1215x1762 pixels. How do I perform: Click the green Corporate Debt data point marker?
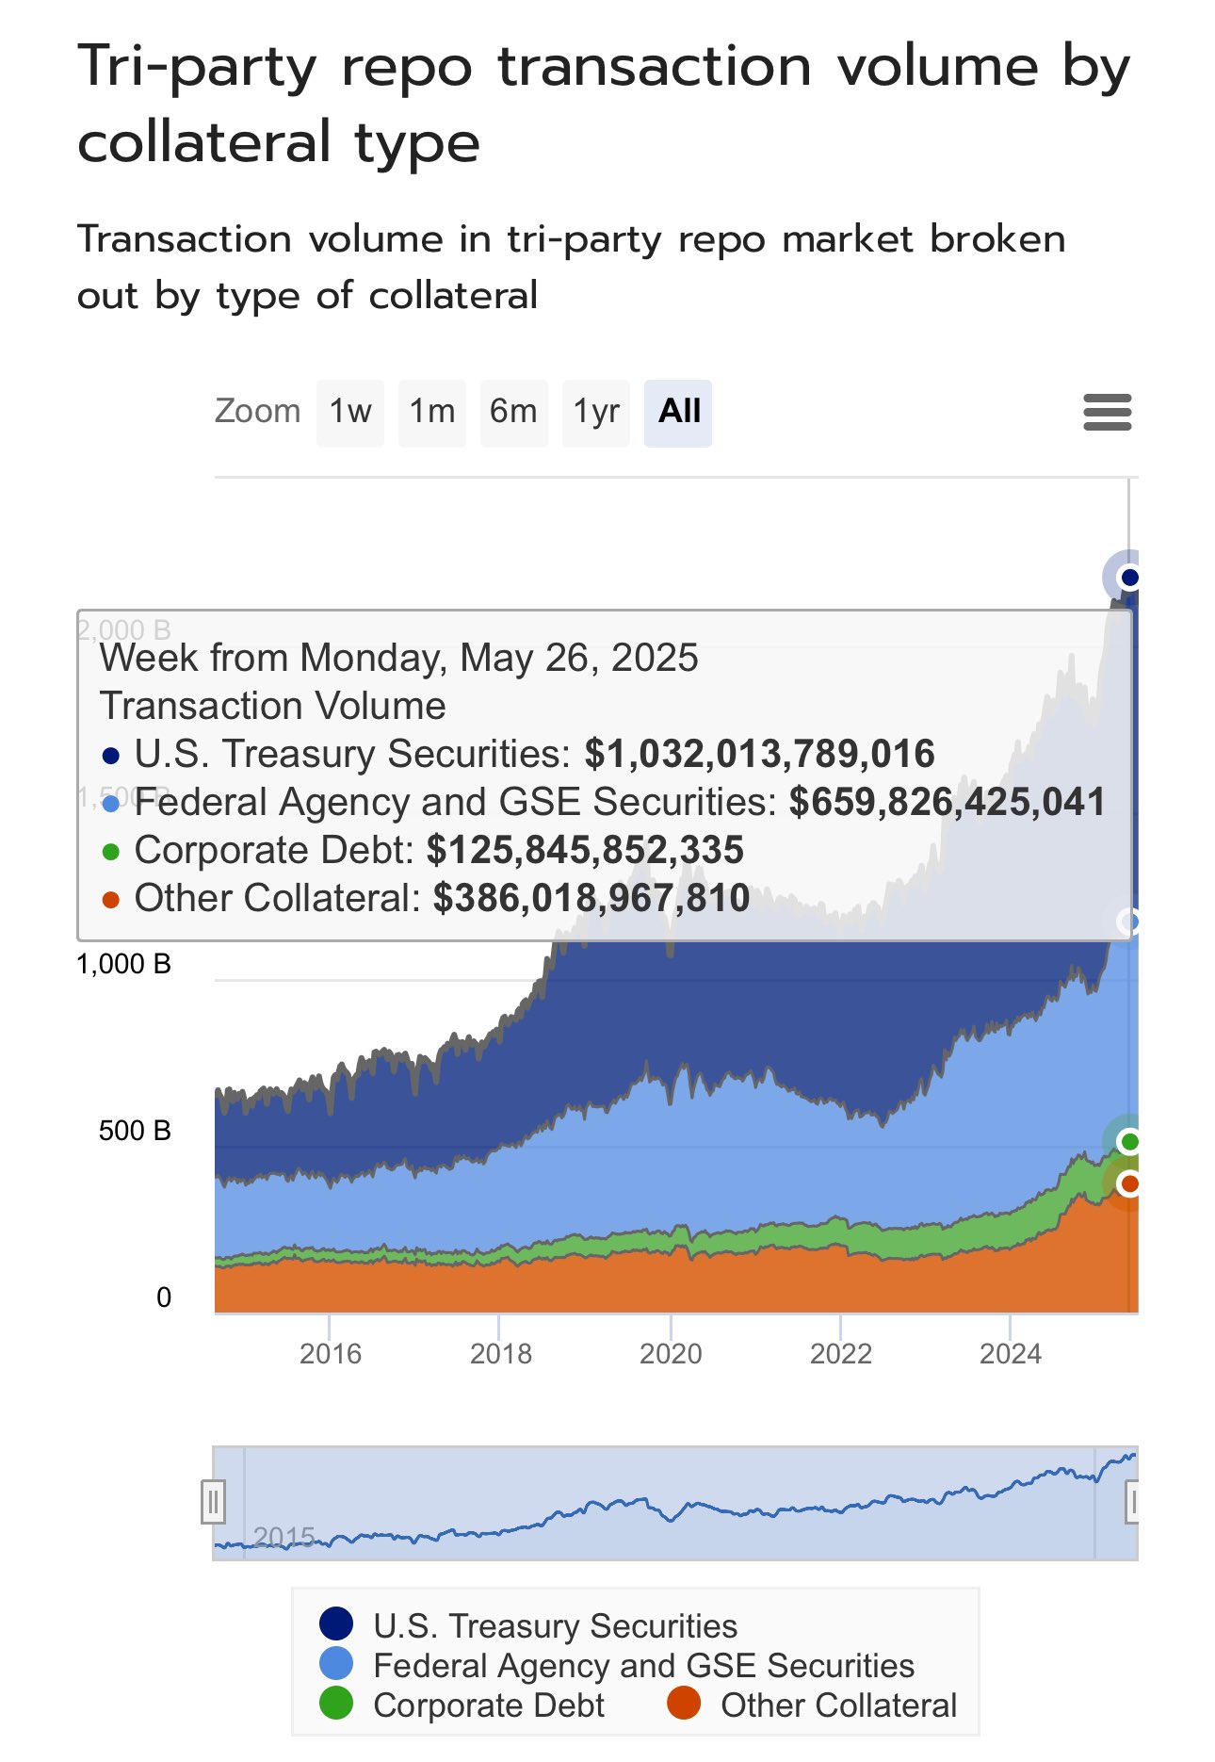click(1129, 1142)
